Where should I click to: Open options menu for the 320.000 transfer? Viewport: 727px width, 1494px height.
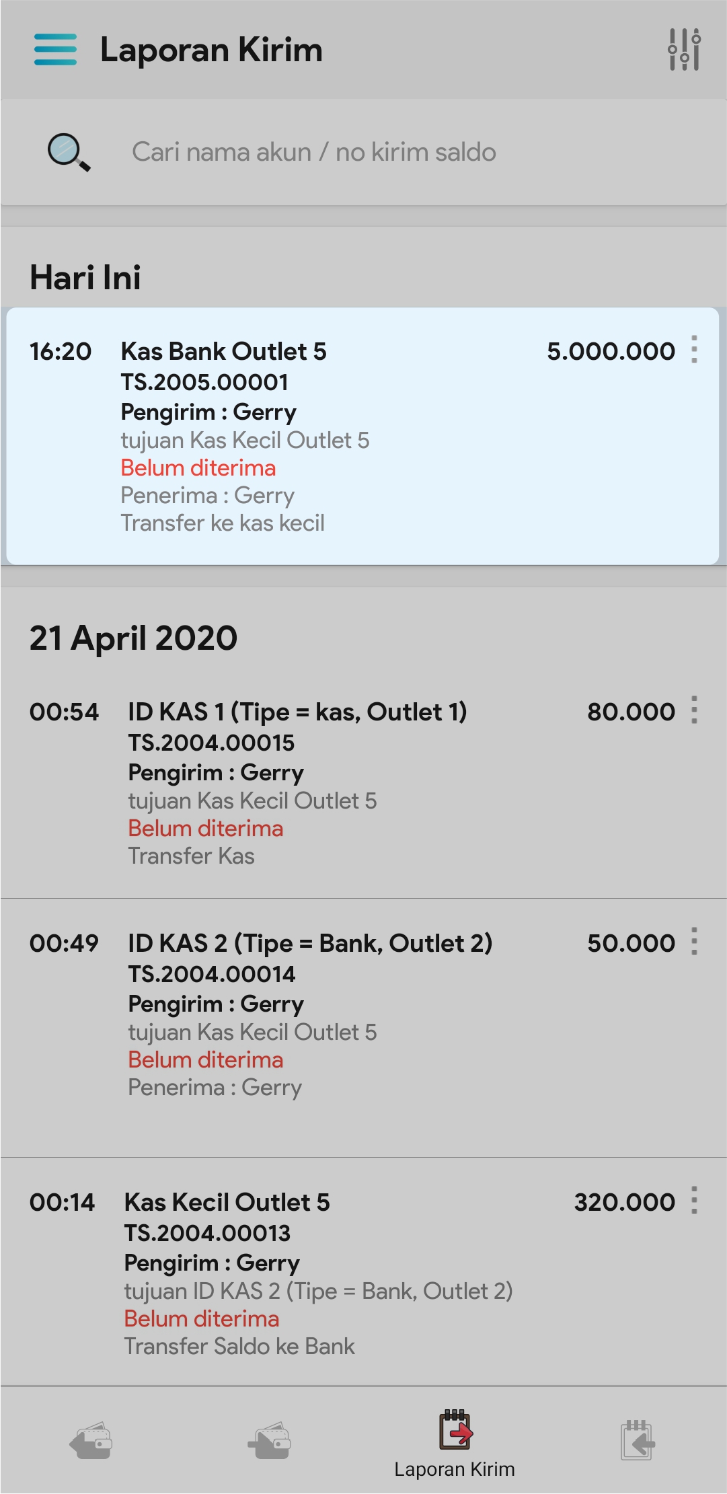point(694,1201)
